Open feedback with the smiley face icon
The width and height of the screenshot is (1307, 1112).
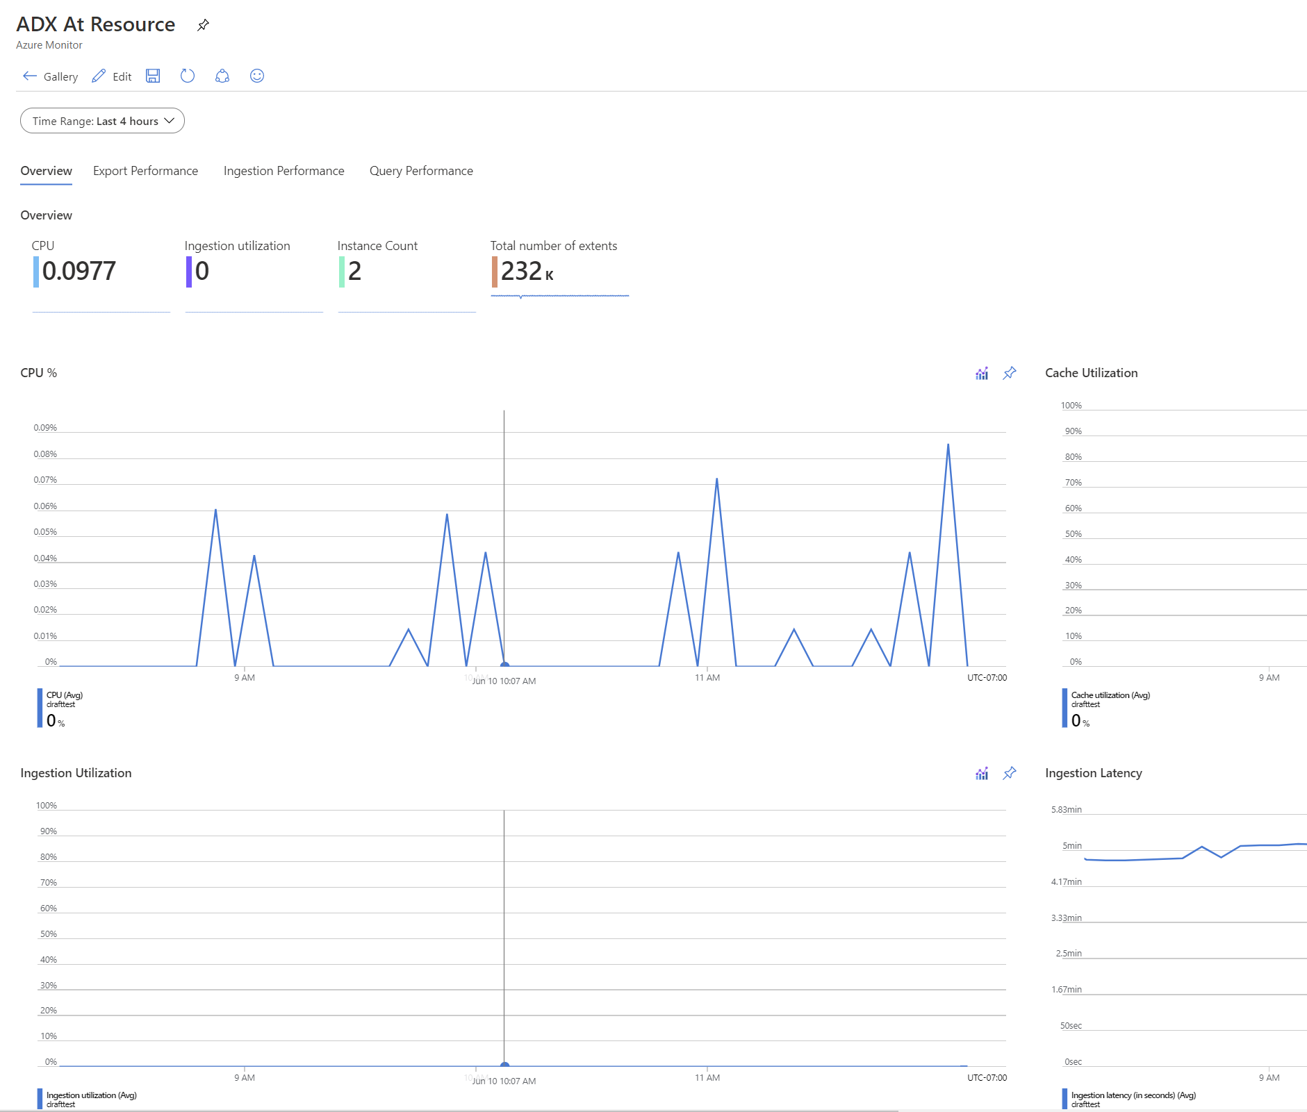pos(257,76)
